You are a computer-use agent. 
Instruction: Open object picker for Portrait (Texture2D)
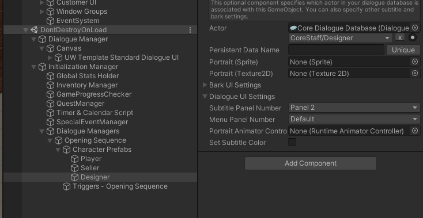(415, 73)
